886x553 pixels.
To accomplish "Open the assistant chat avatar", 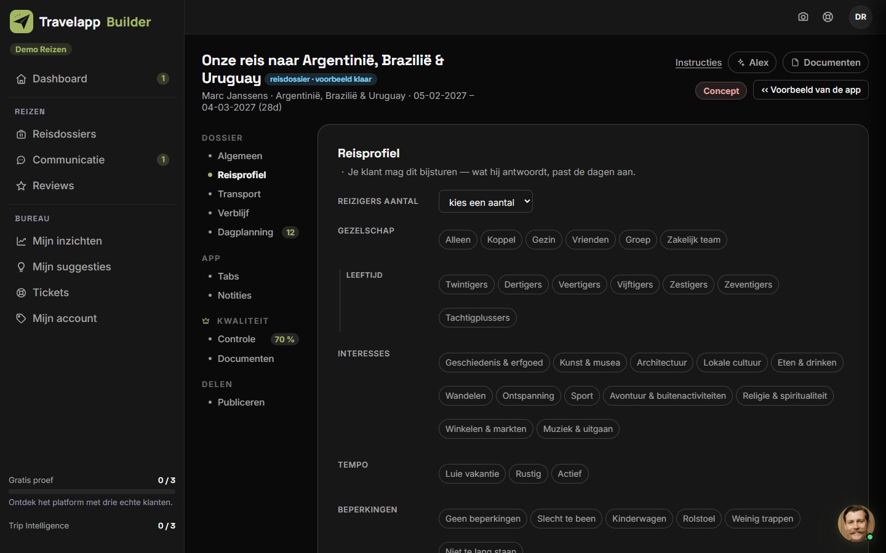I will [856, 524].
